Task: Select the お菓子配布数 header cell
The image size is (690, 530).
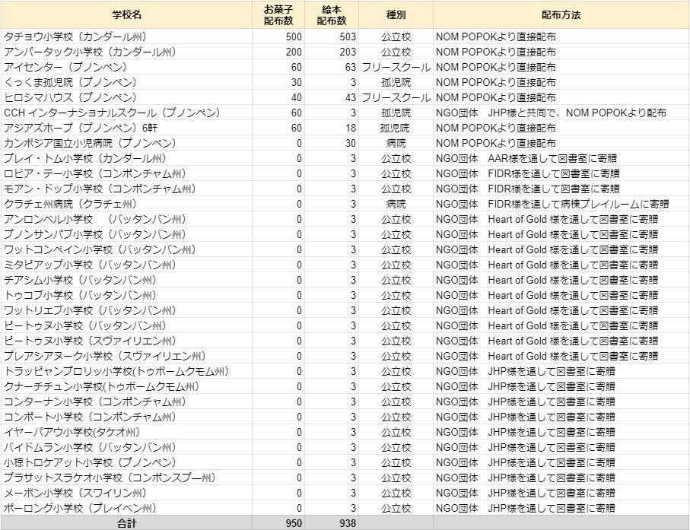Action: pos(278,15)
